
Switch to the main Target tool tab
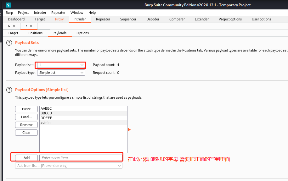(40, 19)
